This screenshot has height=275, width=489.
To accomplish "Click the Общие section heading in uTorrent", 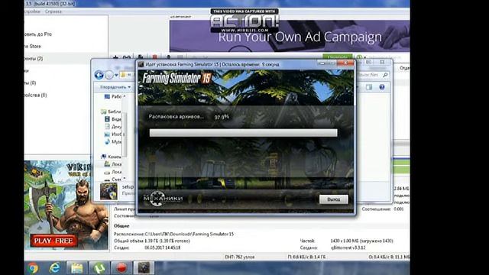I will click(x=121, y=226).
